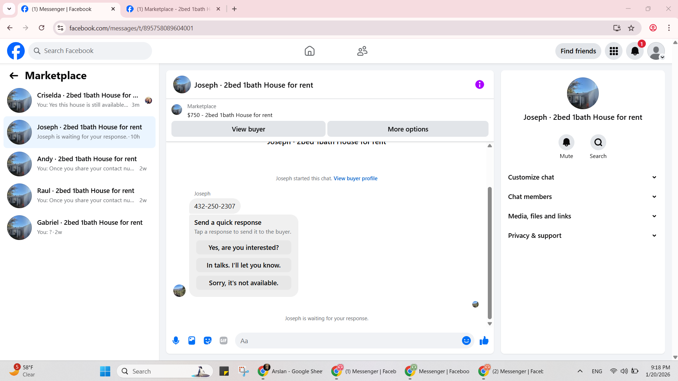The image size is (678, 381).
Task: Send 'In talks. I'll let you know.'
Action: [x=244, y=265]
